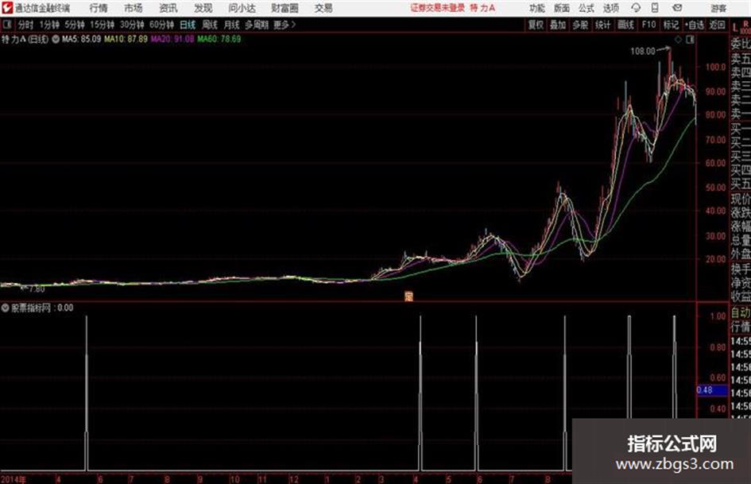Screen dimensions: 751x484
Task: Open F10 company info
Action: tap(648, 25)
